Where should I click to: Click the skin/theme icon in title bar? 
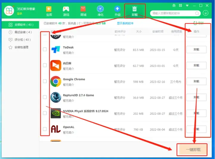[x=174, y=5]
